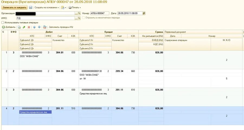The image size is (244, 130).
Task: Click the credit КЭК value 610 in row 3
Action: point(133,90)
